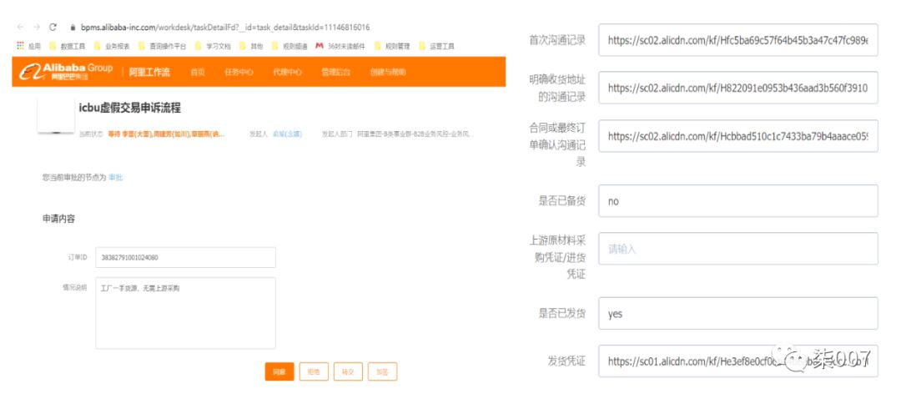The width and height of the screenshot is (901, 399).
Task: Click the 转交 transfer button
Action: click(347, 372)
